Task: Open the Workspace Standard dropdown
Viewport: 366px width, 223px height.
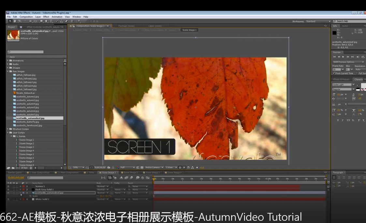Action: (x=318, y=21)
